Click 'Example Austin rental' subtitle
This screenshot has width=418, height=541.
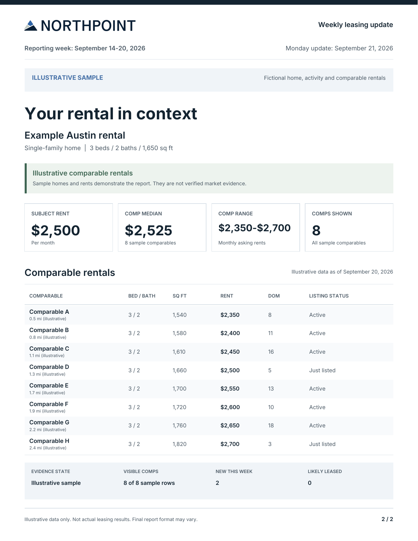(x=75, y=135)
